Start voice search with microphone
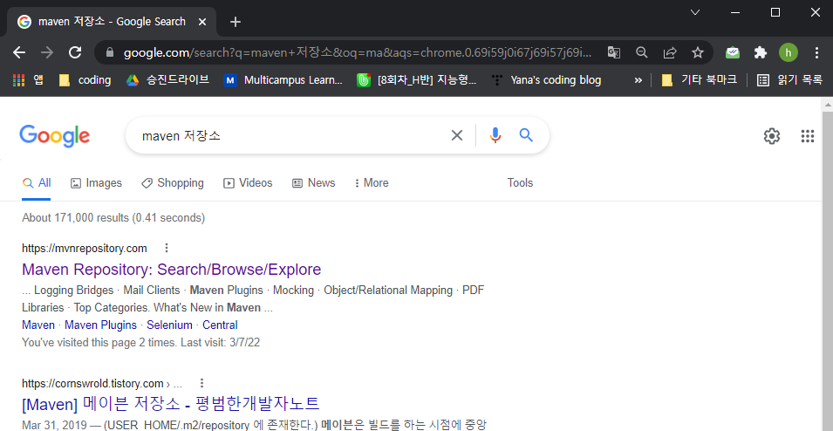 (495, 135)
